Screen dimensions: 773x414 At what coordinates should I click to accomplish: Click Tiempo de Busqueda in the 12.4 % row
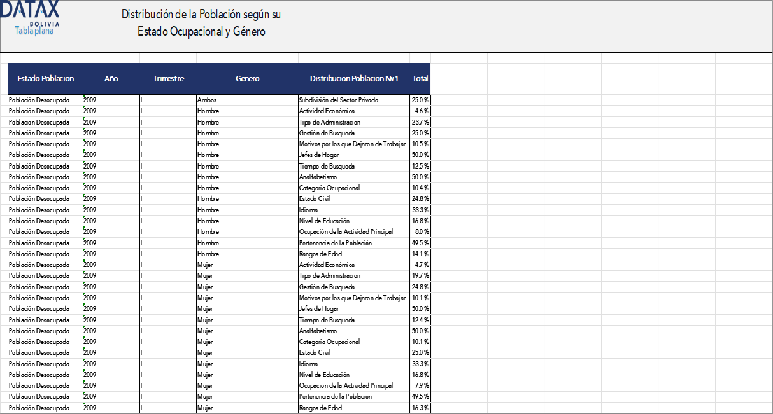[354, 320]
